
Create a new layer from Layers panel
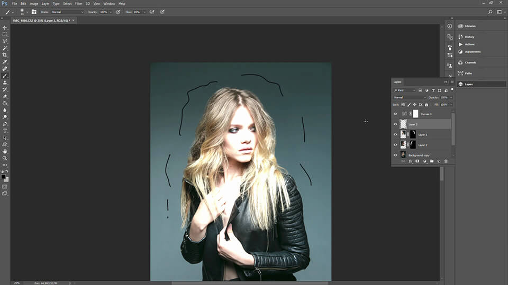click(439, 161)
